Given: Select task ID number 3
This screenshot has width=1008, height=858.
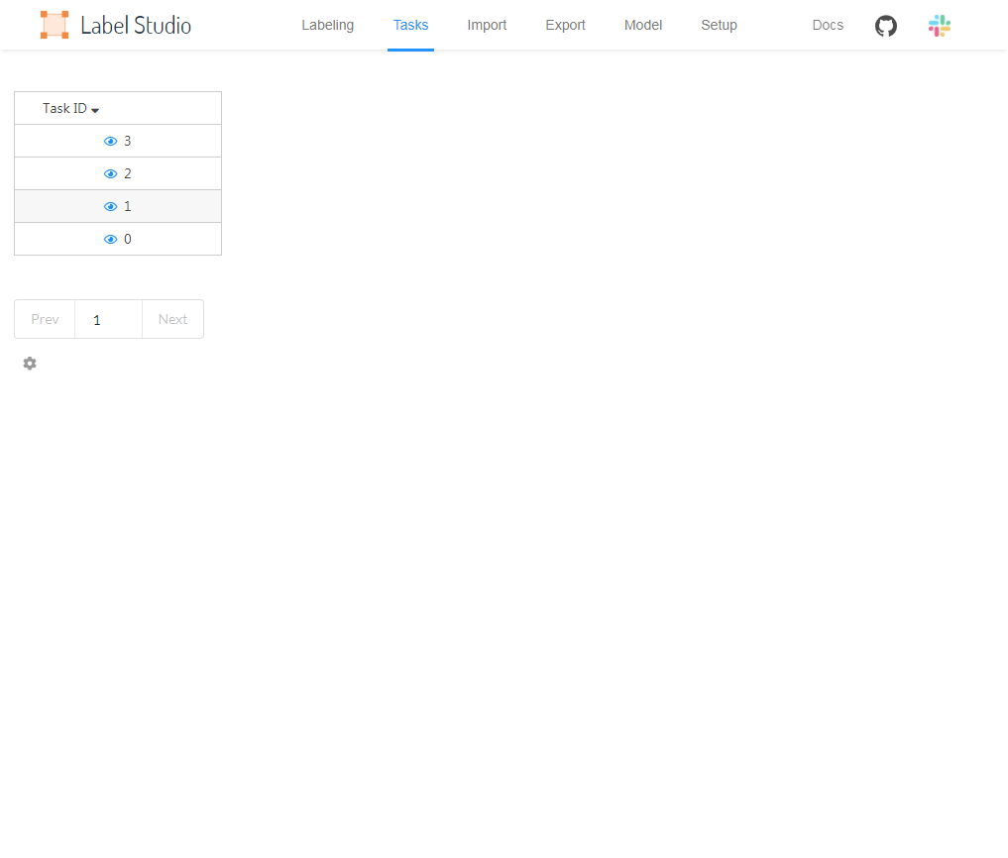Looking at the screenshot, I should 127,141.
